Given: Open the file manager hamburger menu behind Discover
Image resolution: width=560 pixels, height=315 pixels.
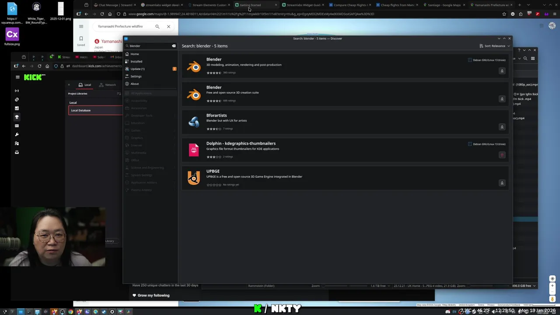Looking at the screenshot, I should coord(533,58).
